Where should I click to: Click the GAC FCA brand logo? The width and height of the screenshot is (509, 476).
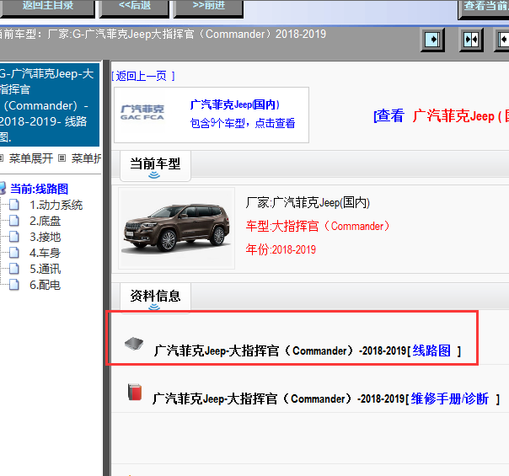pos(142,113)
